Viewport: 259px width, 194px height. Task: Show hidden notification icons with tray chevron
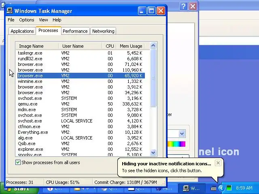pos(221,188)
